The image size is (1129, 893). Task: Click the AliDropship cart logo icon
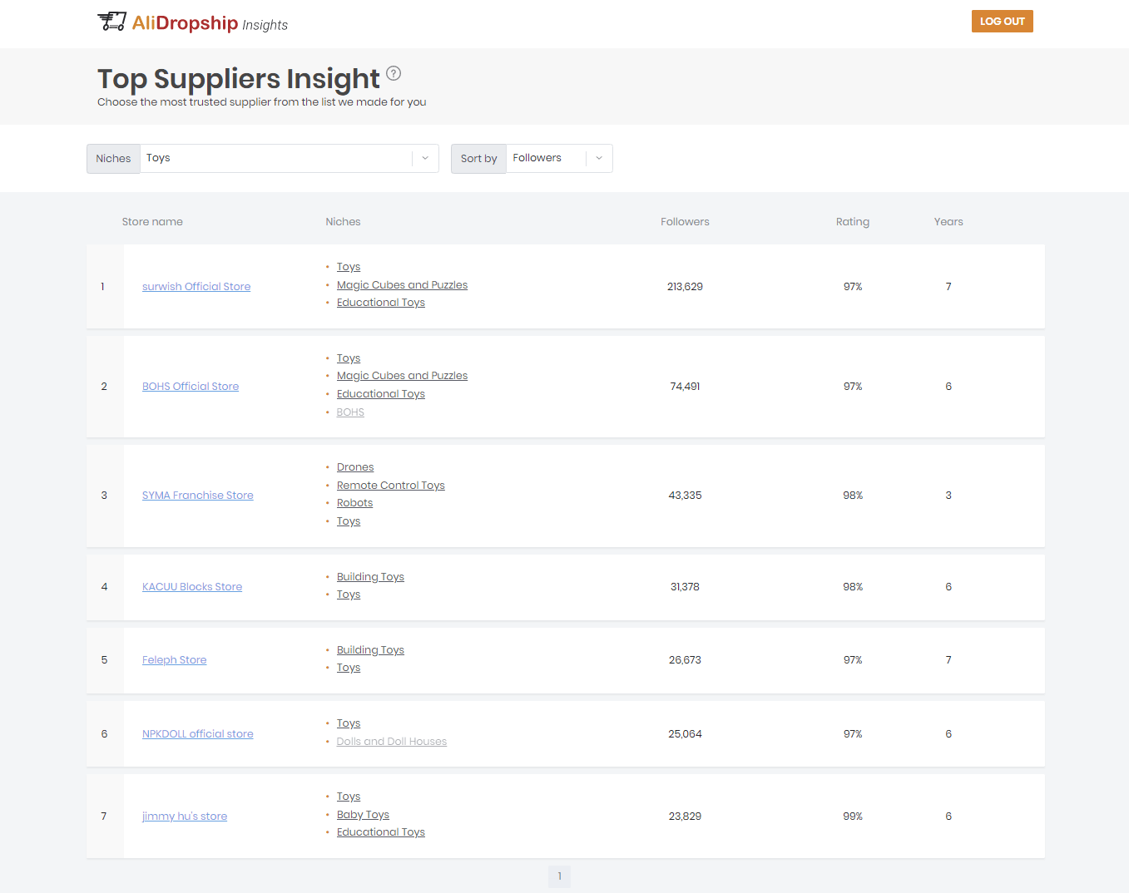[x=111, y=22]
